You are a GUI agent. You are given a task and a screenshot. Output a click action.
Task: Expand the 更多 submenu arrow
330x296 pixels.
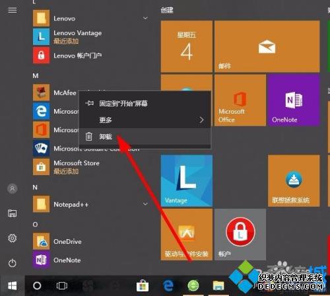pyautogui.click(x=201, y=120)
